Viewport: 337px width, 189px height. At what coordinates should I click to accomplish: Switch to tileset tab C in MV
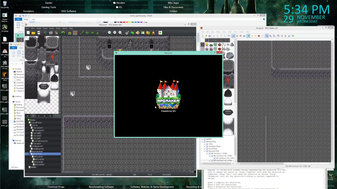tap(39, 116)
